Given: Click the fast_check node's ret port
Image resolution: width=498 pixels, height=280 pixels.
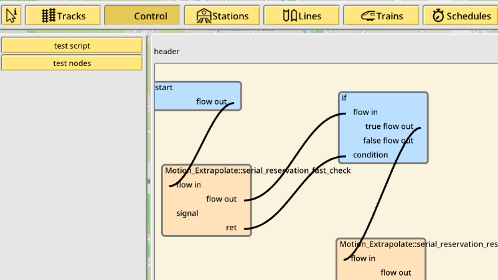Looking at the screenshot, I should click(x=231, y=227).
